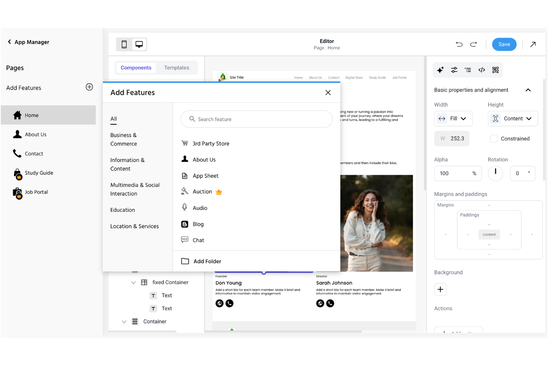Click the Alpha percentage field
548x366 pixels.
(458, 174)
